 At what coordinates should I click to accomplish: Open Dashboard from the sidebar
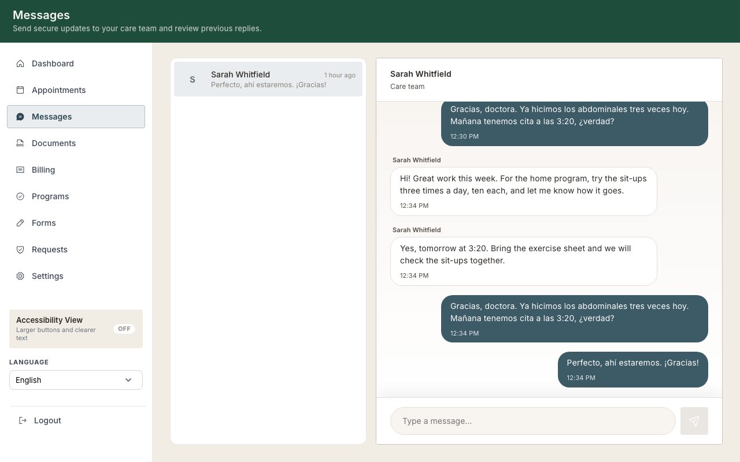tap(76, 64)
